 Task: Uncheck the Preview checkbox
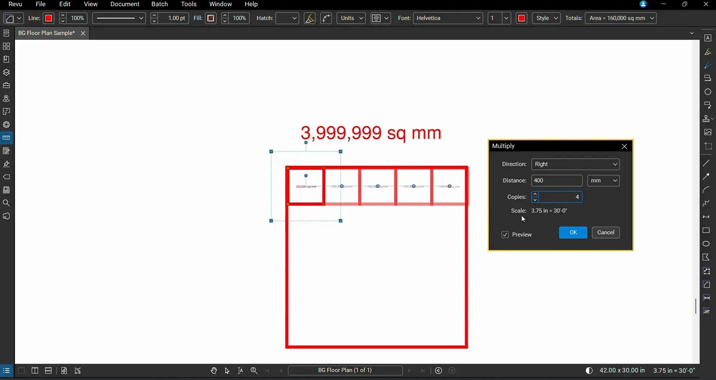pos(505,234)
